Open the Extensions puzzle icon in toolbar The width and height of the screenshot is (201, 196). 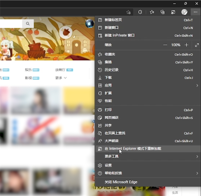pyautogui.click(x=140, y=12)
